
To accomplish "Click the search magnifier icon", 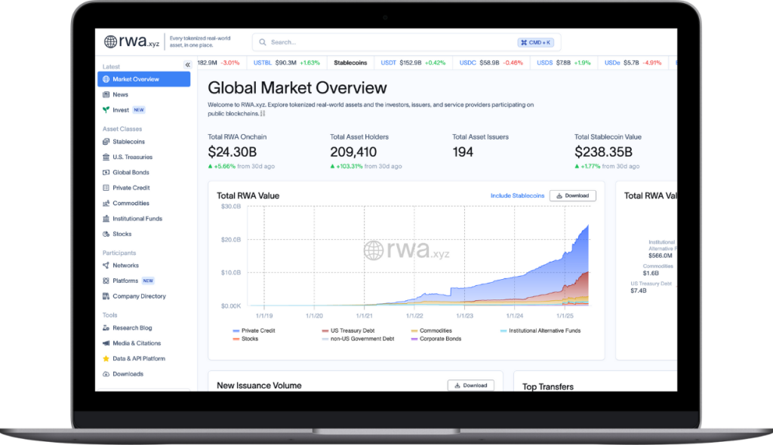I will pyautogui.click(x=263, y=42).
